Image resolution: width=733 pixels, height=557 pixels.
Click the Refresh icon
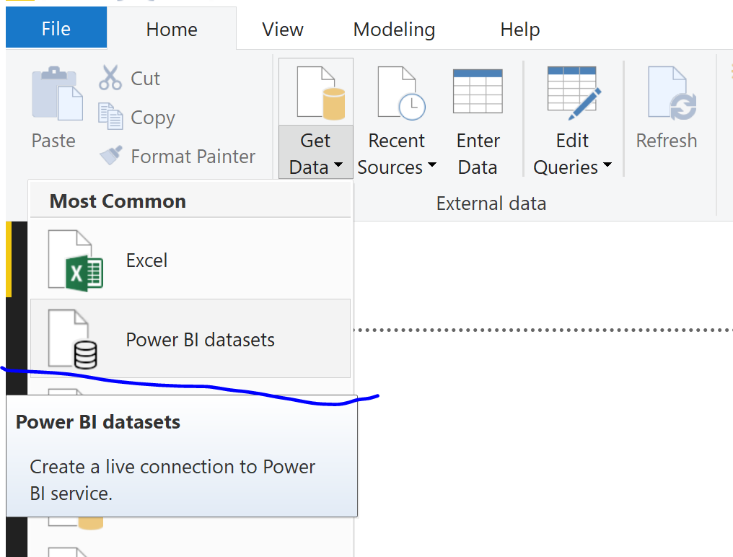click(672, 92)
